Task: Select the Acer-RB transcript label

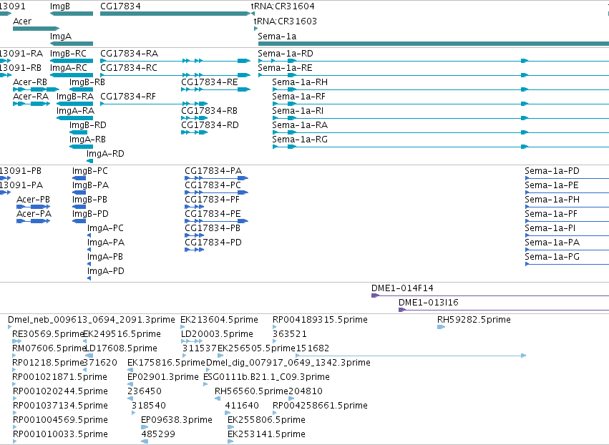Action: pyautogui.click(x=30, y=82)
